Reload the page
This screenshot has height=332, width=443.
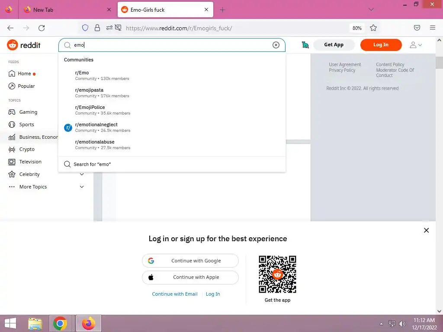[42, 28]
